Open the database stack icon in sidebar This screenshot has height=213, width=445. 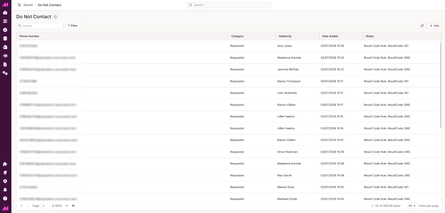click(x=5, y=38)
